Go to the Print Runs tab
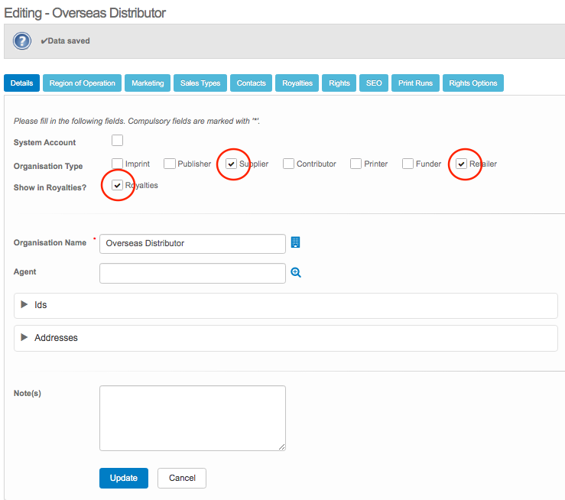Screen dimensions: 565x500 (x=415, y=83)
